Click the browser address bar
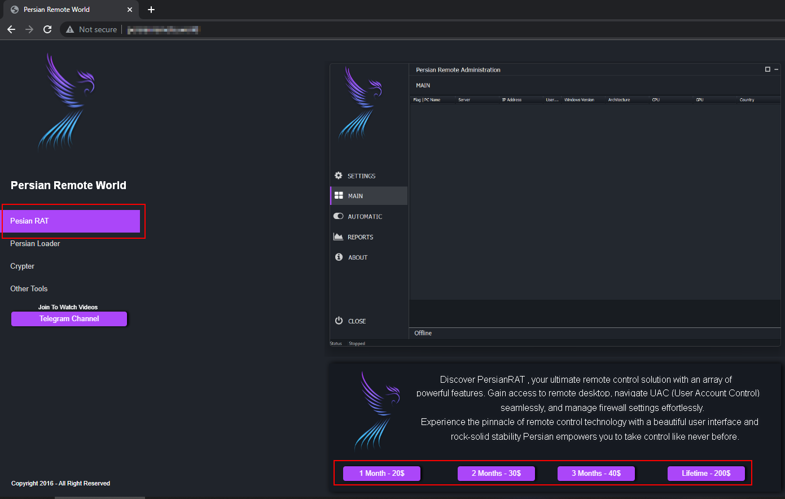The width and height of the screenshot is (785, 499). click(x=164, y=29)
